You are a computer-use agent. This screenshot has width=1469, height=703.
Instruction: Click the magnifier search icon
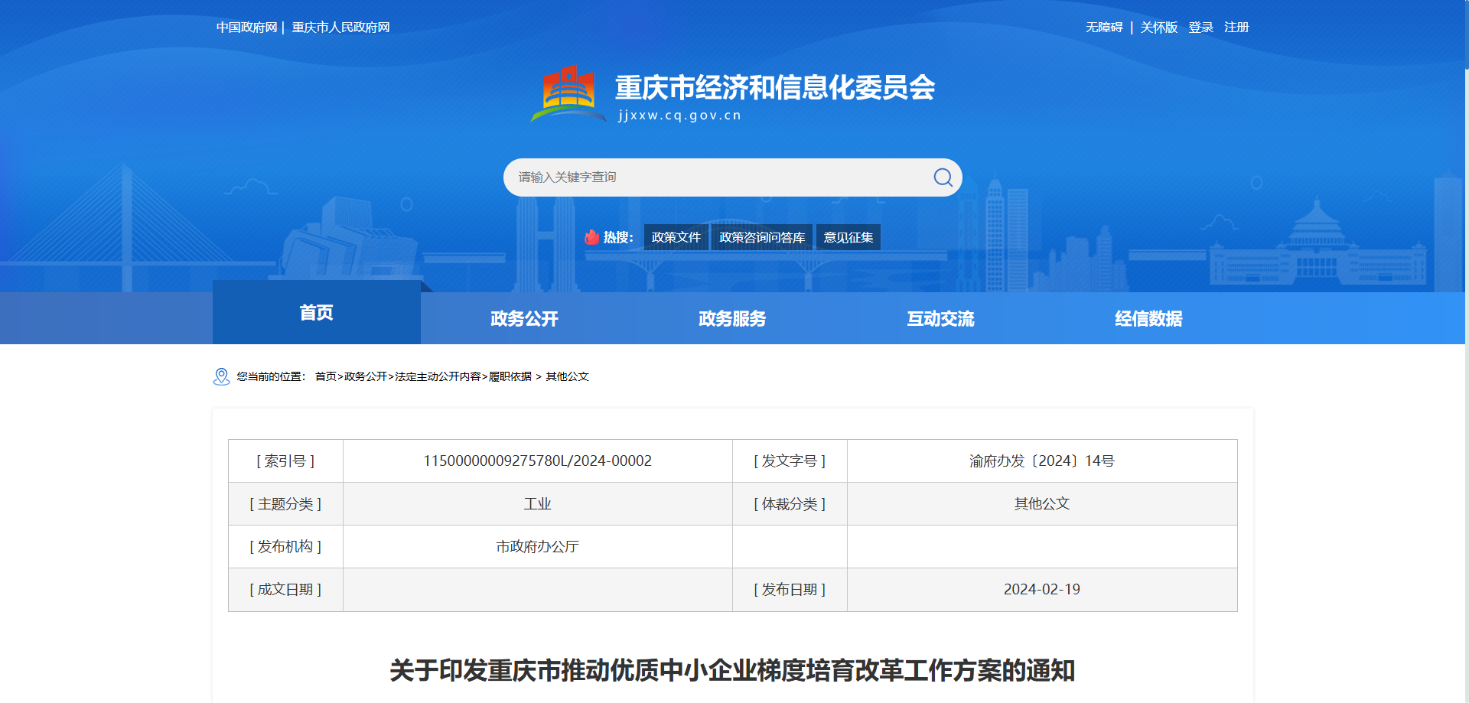pyautogui.click(x=943, y=177)
